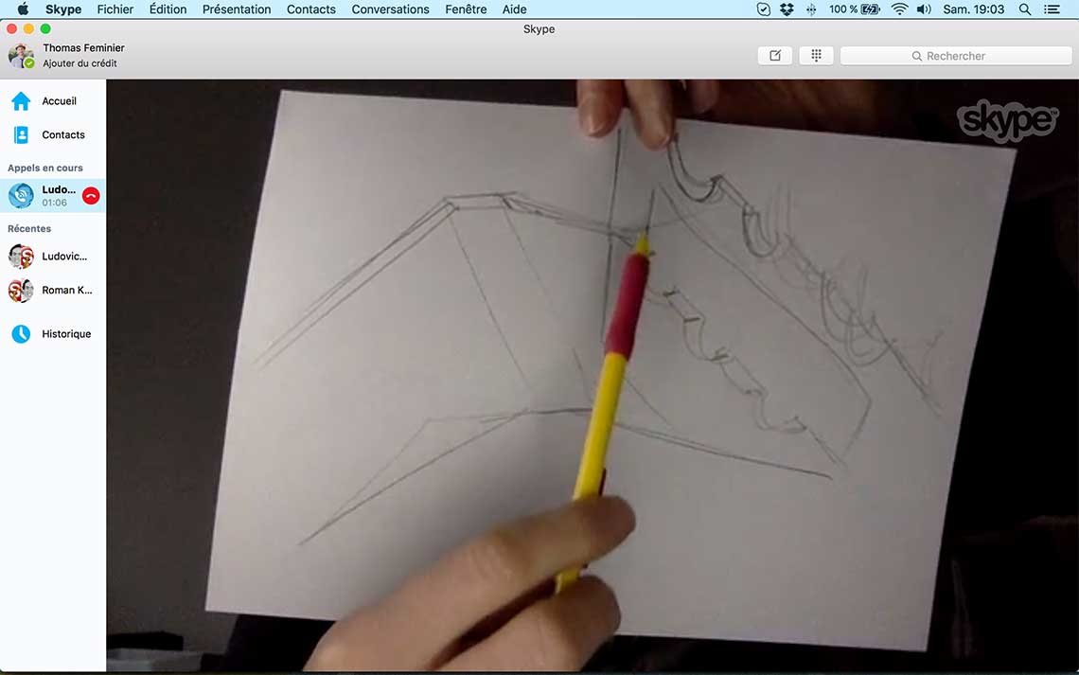
Task: Click the Bluetooth menu bar icon
Action: coord(811,9)
